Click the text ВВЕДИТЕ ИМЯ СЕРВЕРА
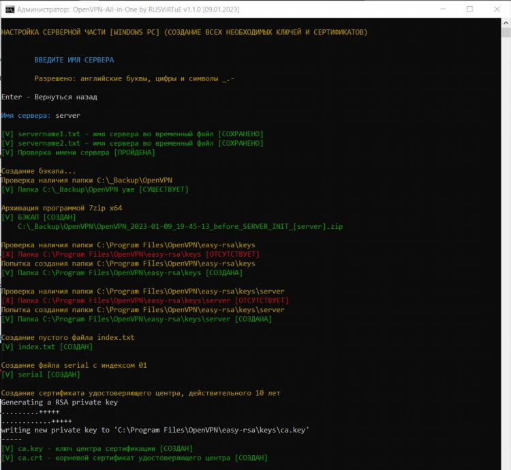Image resolution: width=511 pixels, height=470 pixels. 74,60
